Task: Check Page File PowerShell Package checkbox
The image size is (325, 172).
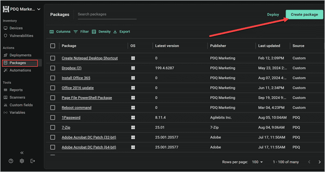Action: [x=52, y=98]
